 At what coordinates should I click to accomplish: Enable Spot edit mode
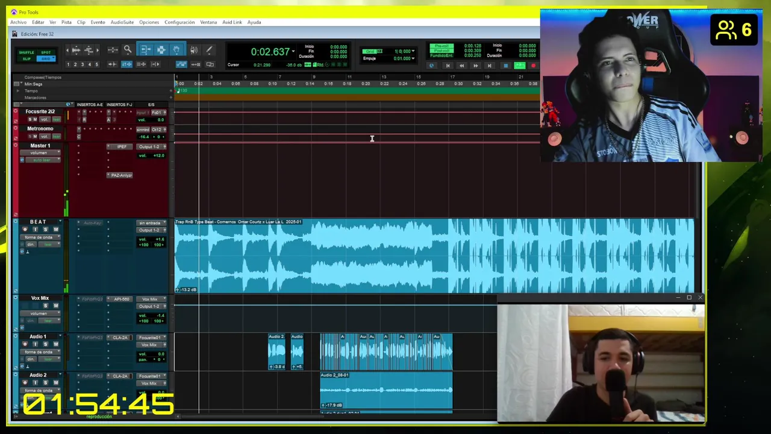[46, 52]
